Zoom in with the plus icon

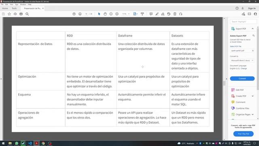coord(117,14)
